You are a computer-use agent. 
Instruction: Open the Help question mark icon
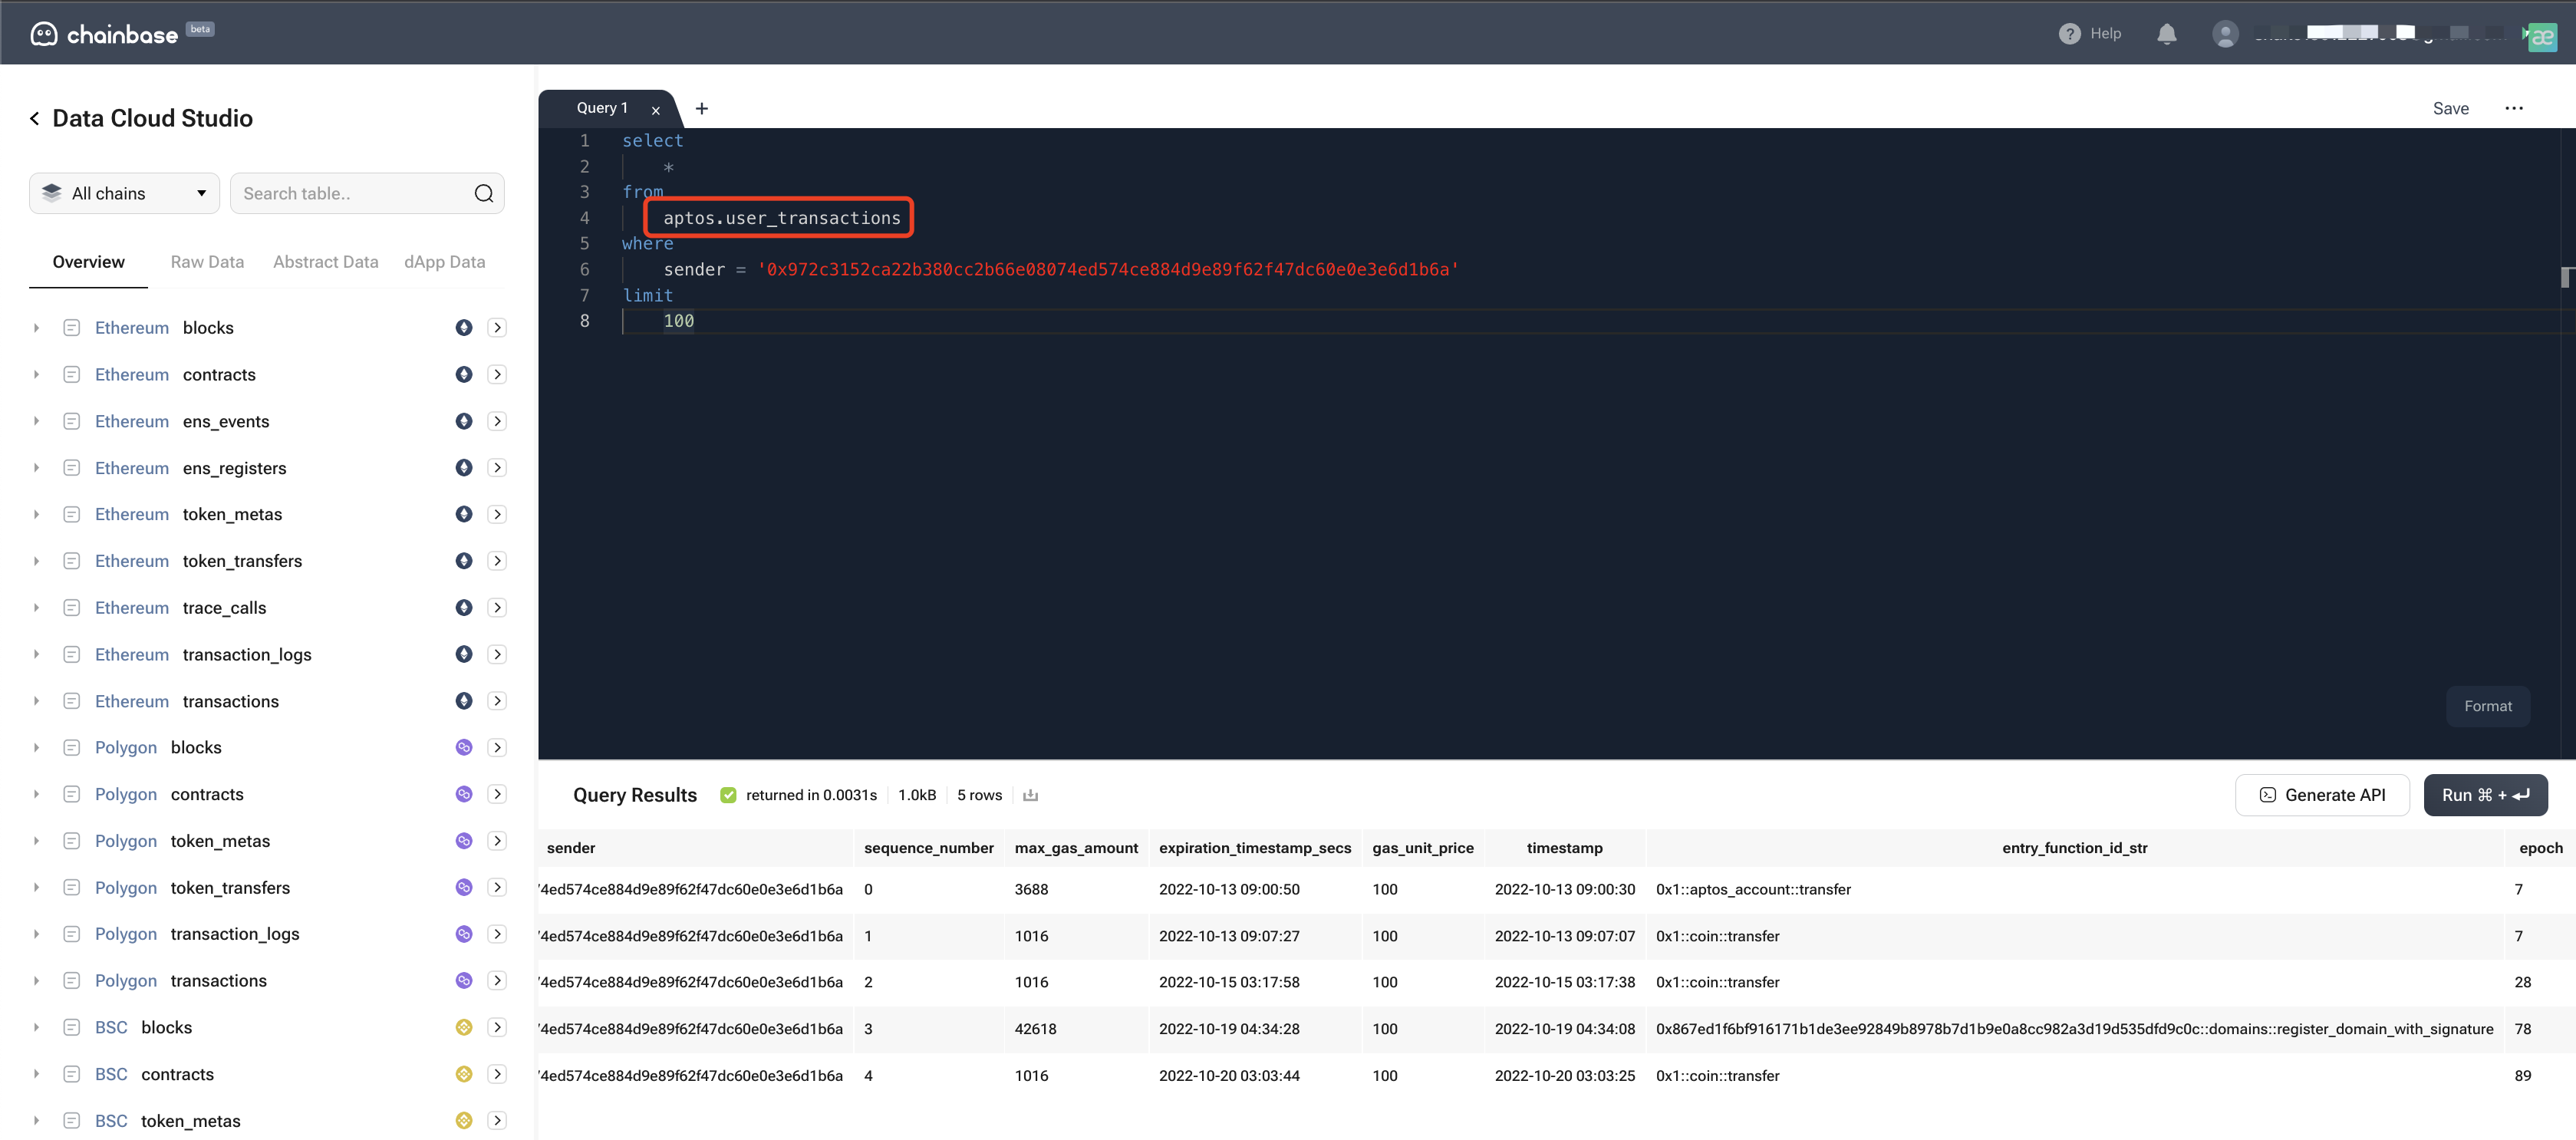point(2069,34)
